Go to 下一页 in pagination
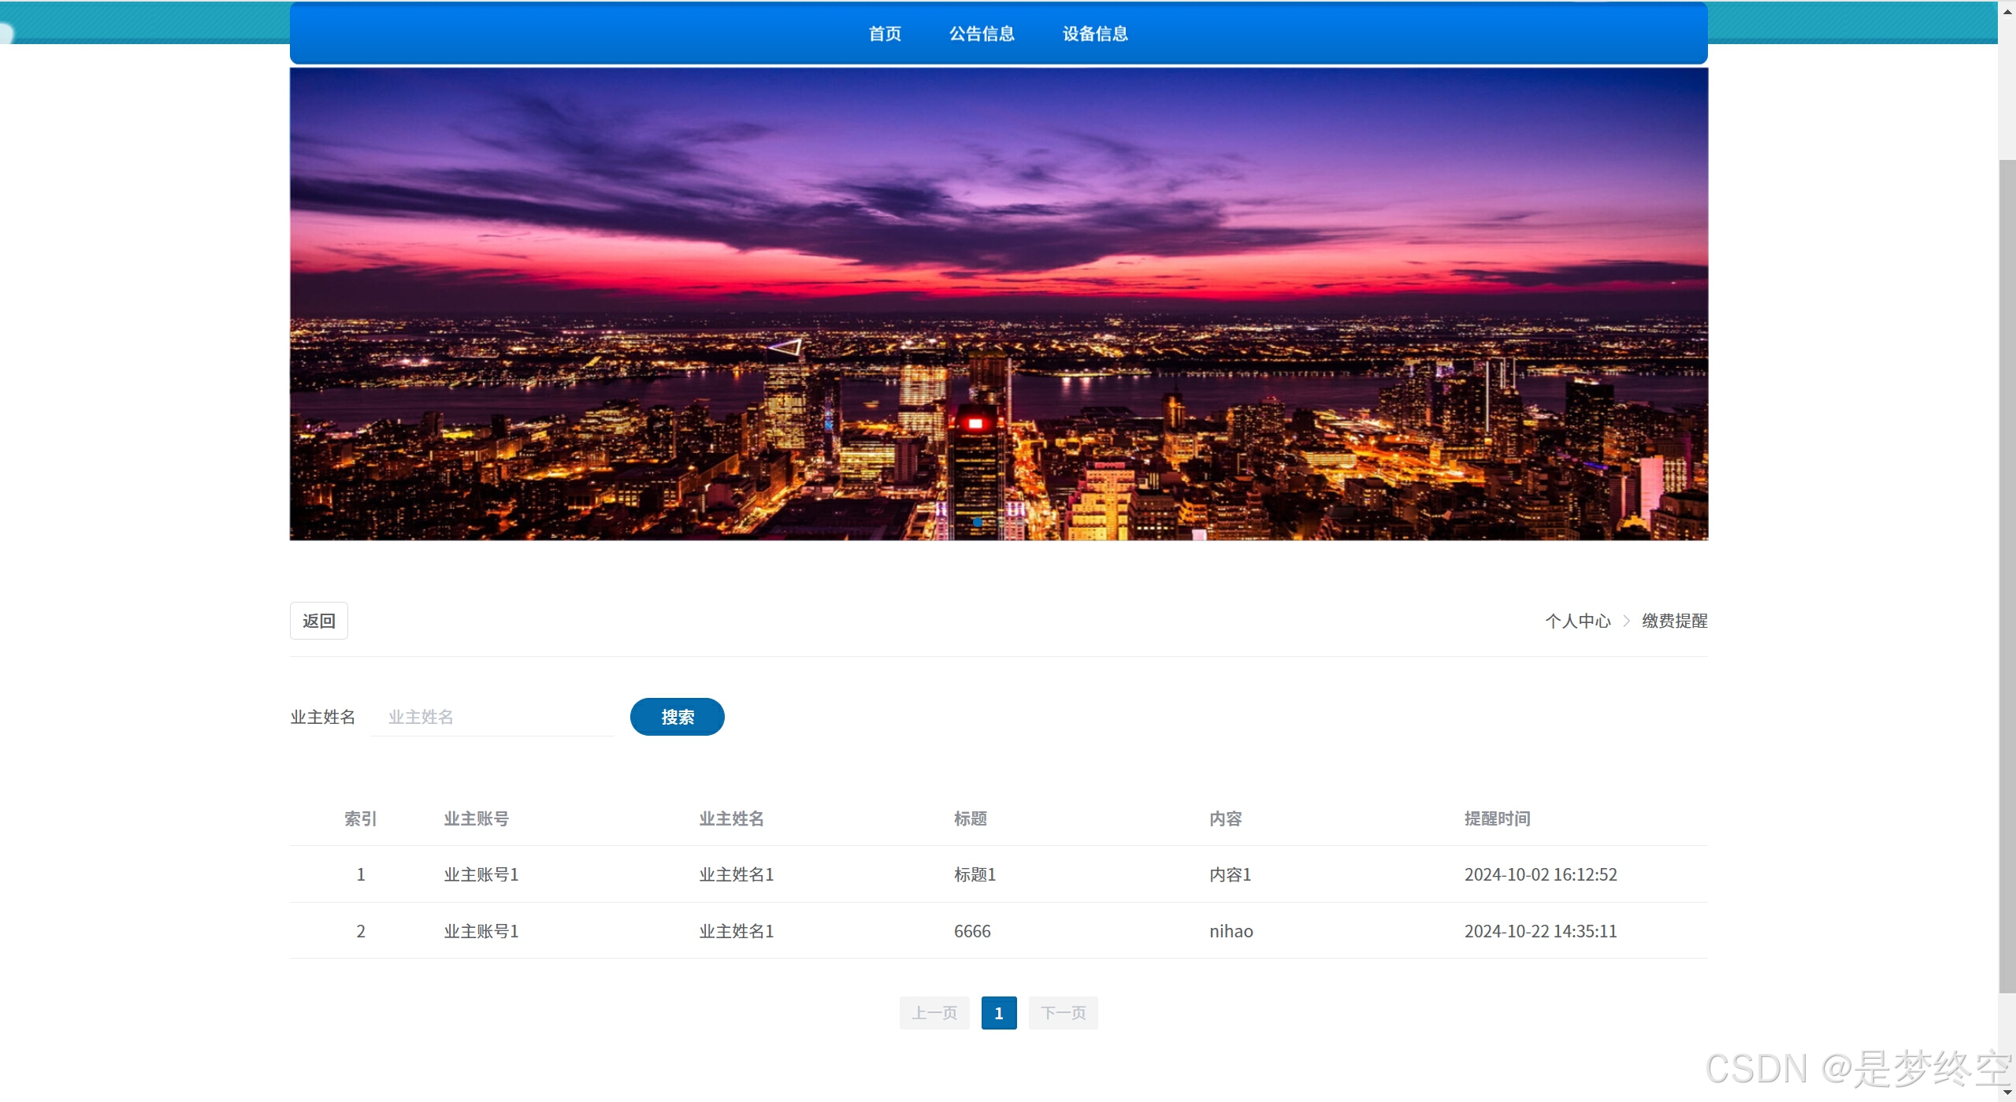The width and height of the screenshot is (2016, 1102). [x=1063, y=1013]
